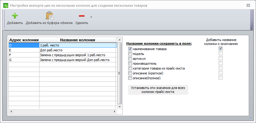The image size is (256, 123).
Task: Click the PLi application icon in title bar
Action: tap(6, 5)
